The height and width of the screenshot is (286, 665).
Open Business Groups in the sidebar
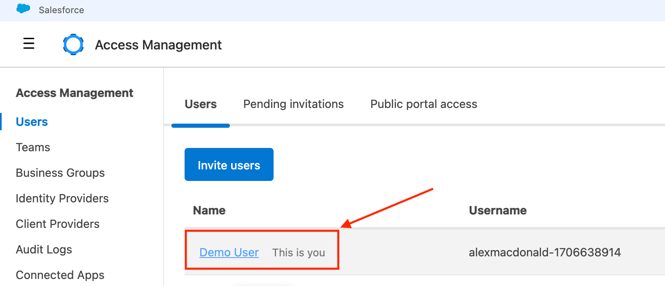click(x=60, y=173)
